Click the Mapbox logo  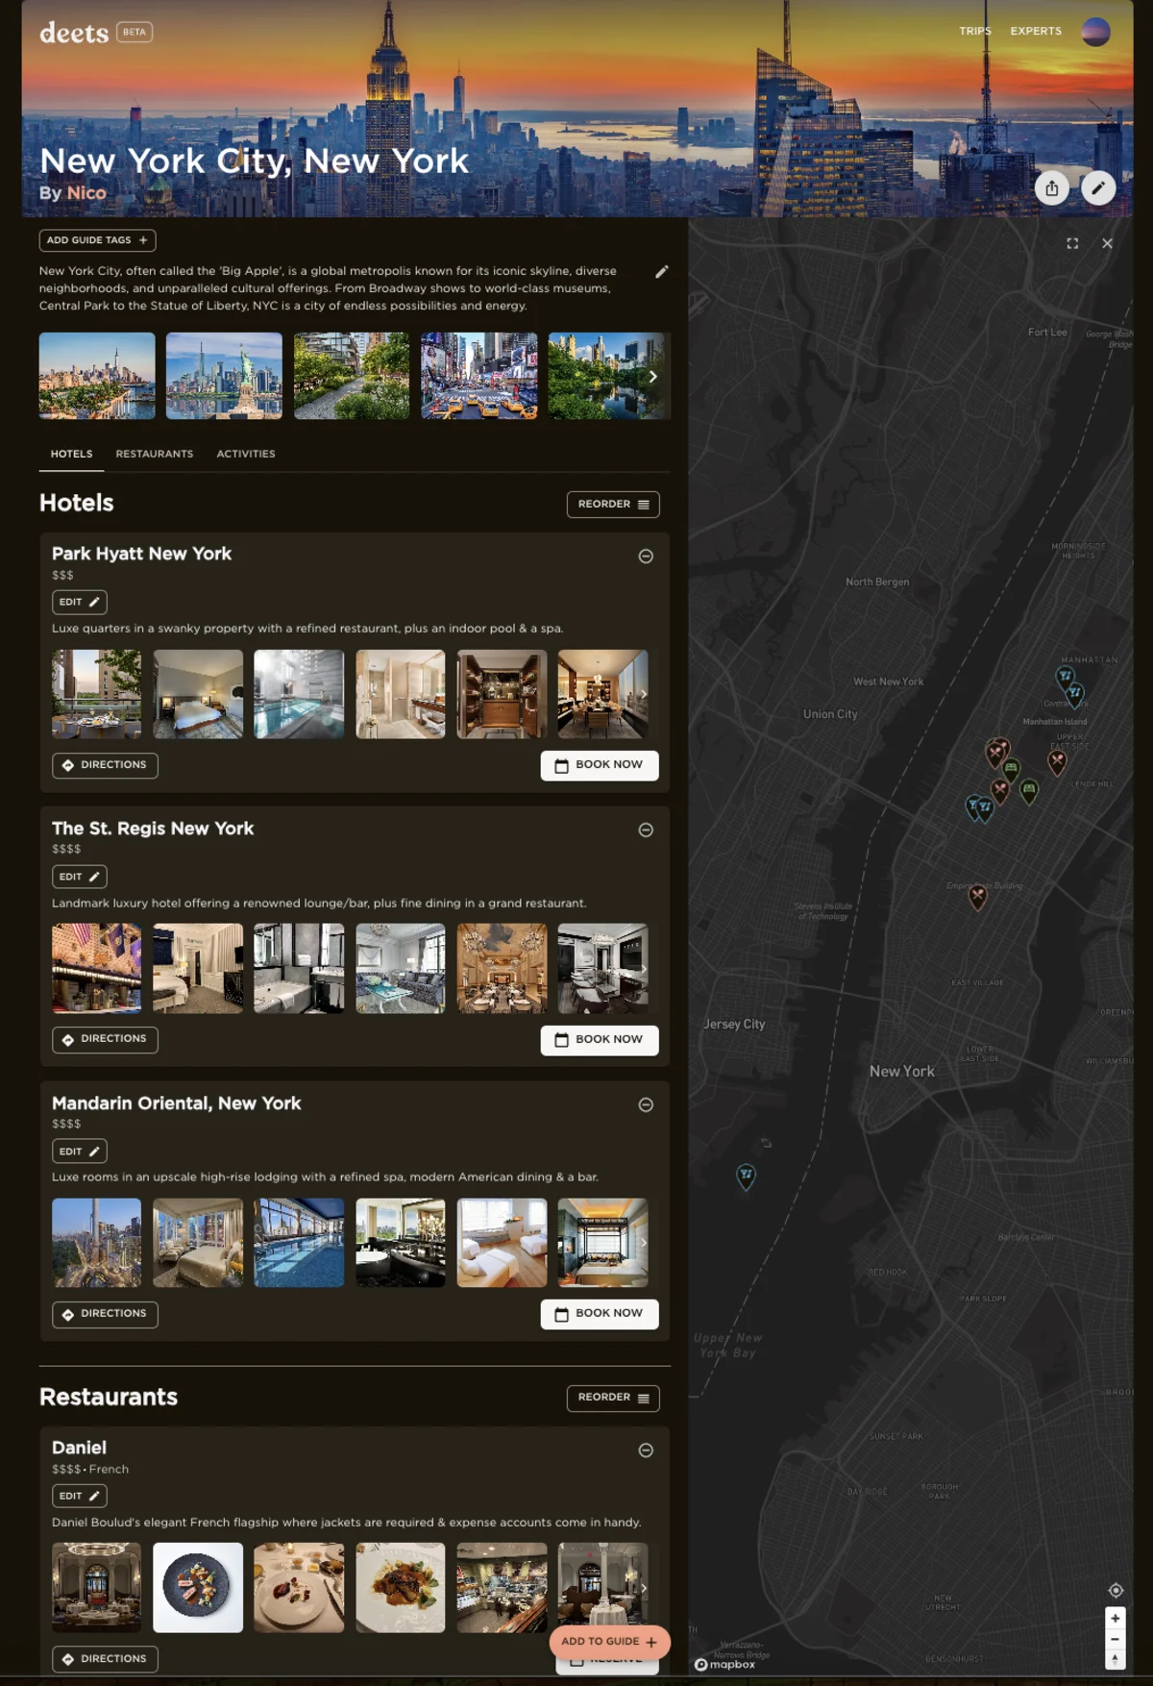(725, 1664)
